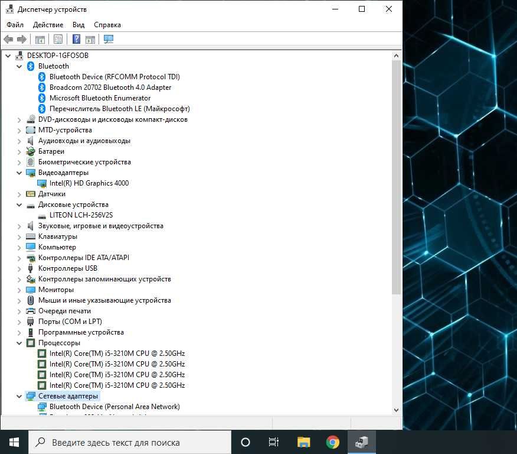Click the vertical scrollbar thumb

[396, 177]
